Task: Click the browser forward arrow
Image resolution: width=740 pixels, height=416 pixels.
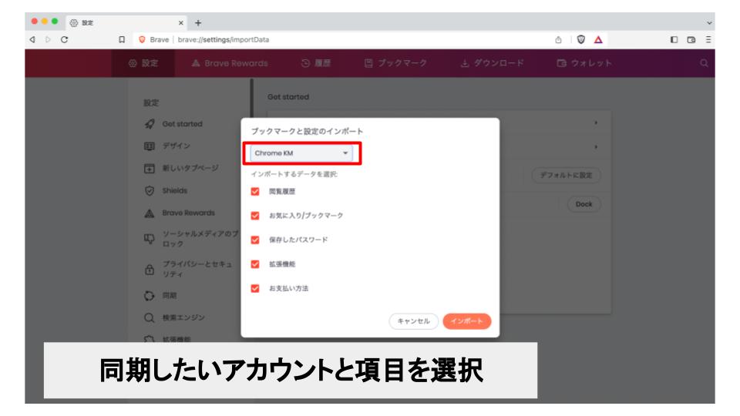Action: (48, 39)
